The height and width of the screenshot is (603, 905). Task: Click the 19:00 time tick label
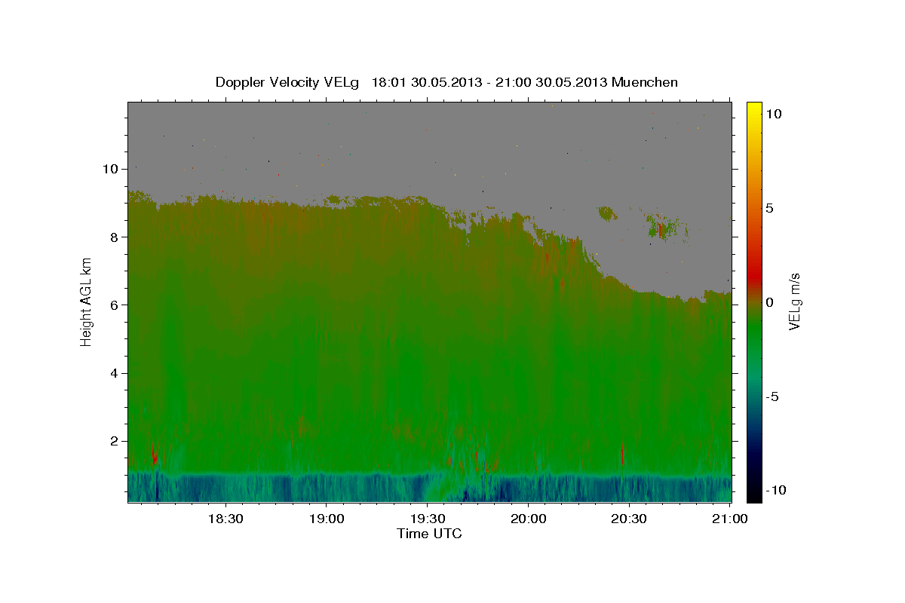326,519
